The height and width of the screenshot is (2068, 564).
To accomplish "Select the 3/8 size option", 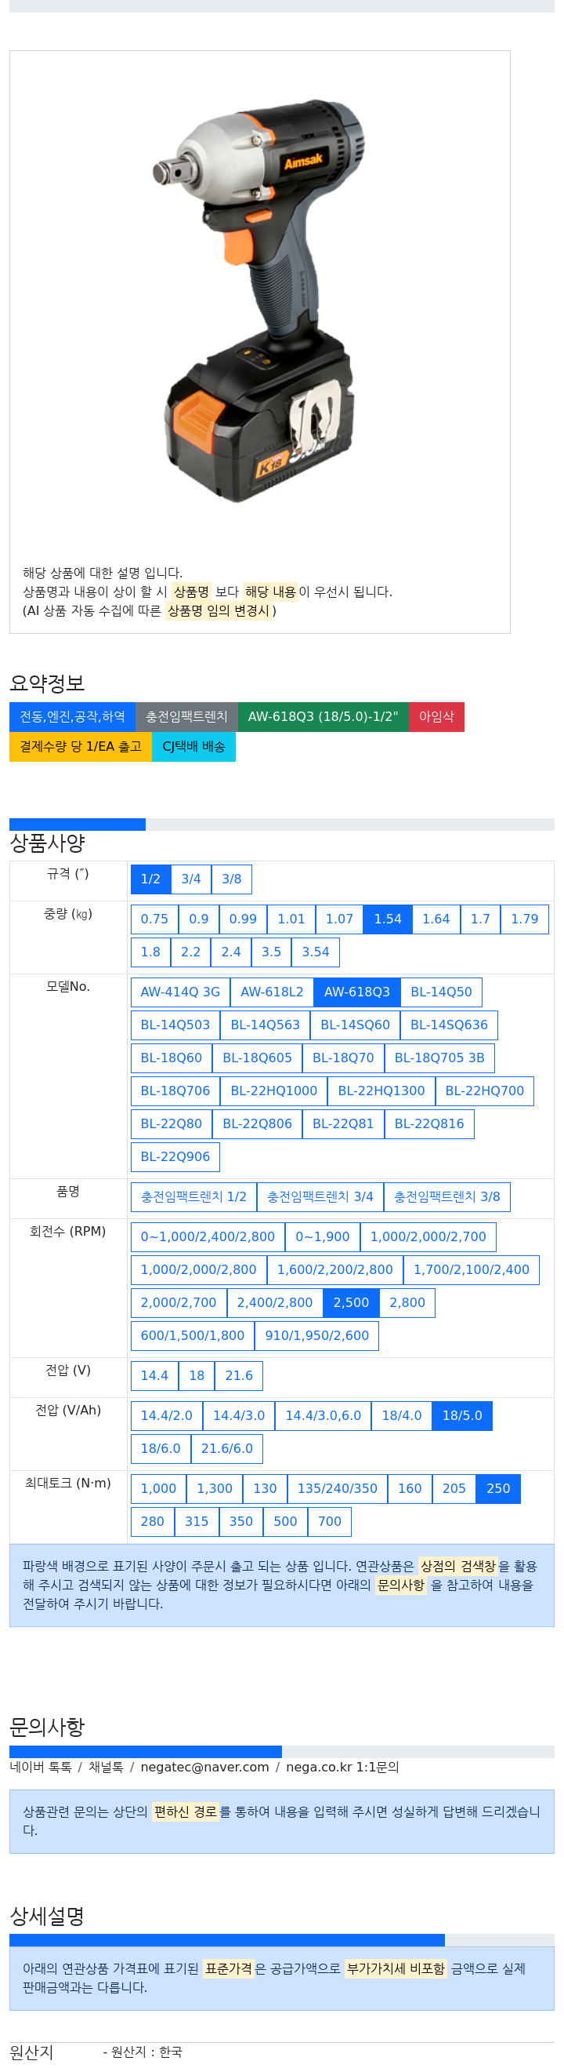I will (x=232, y=879).
